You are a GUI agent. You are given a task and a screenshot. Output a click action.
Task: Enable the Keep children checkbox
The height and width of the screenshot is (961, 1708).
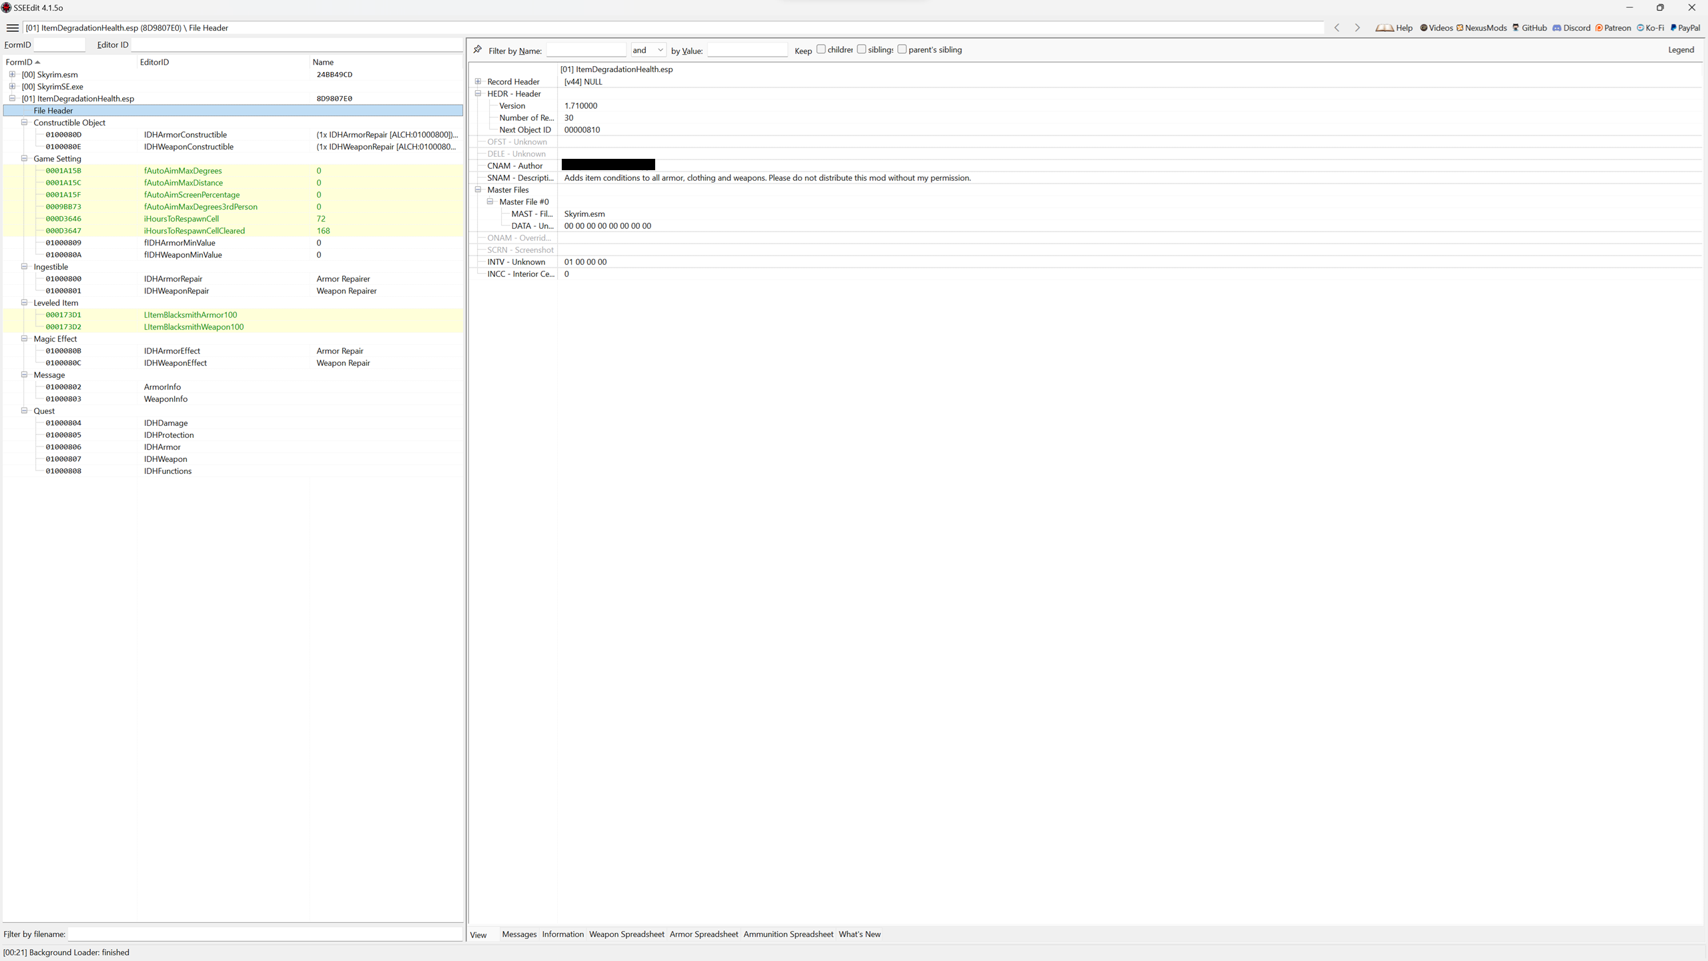[821, 49]
